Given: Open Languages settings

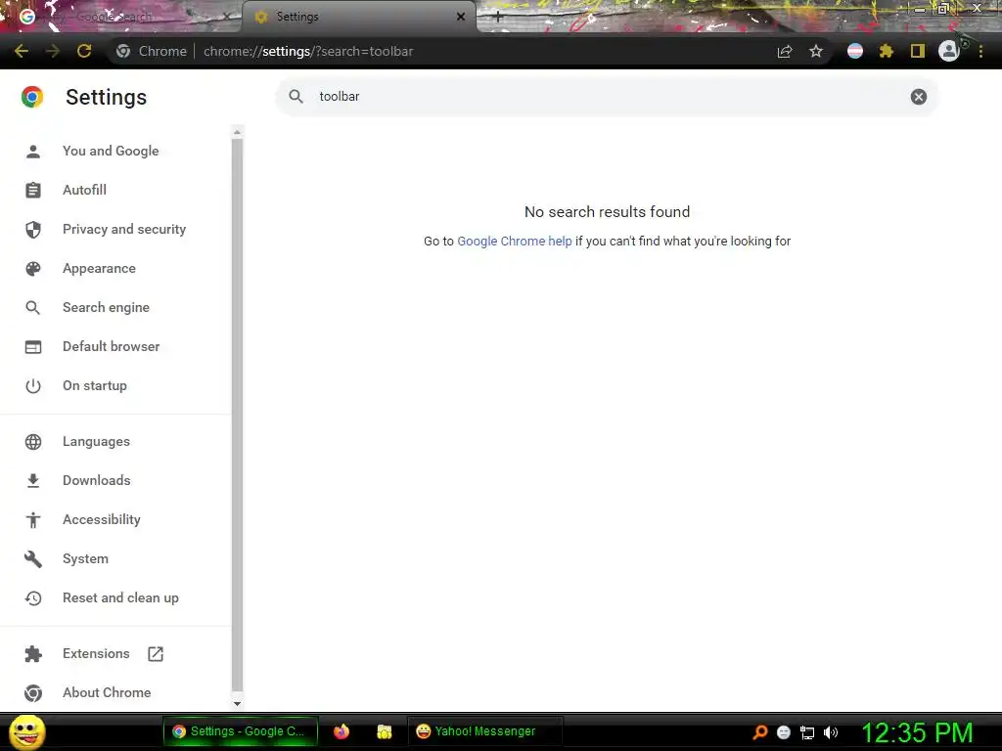Looking at the screenshot, I should point(96,441).
